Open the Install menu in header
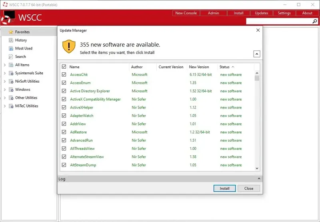 [238, 13]
